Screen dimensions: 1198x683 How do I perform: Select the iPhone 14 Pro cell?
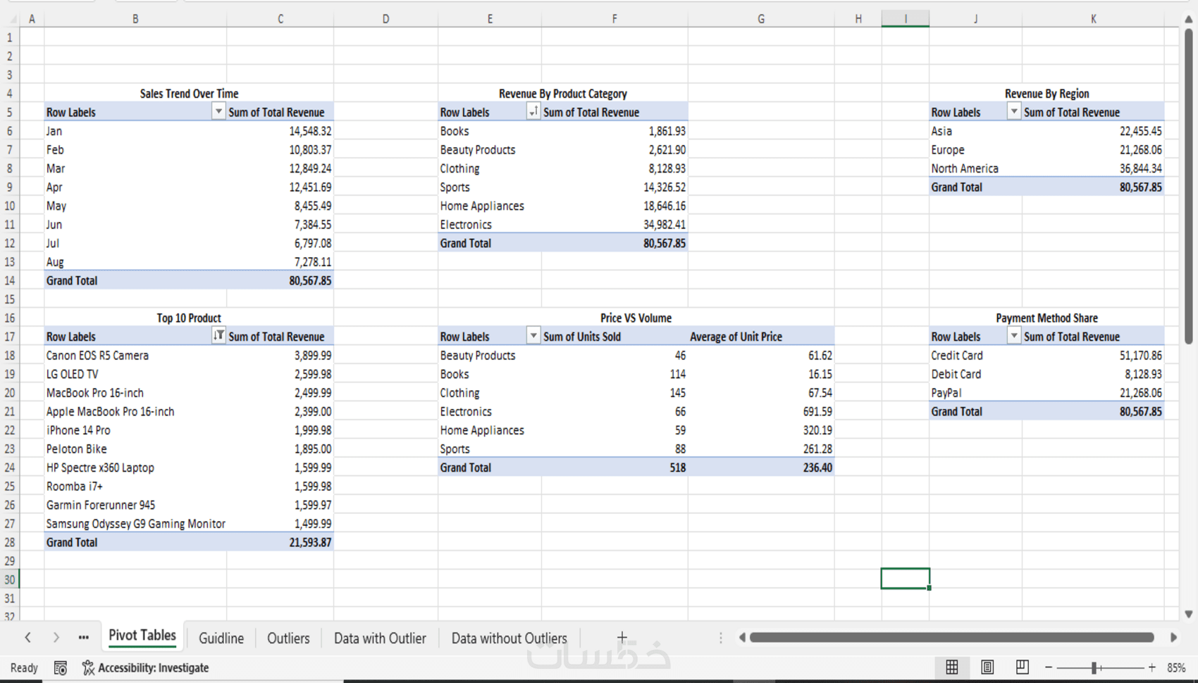135,430
